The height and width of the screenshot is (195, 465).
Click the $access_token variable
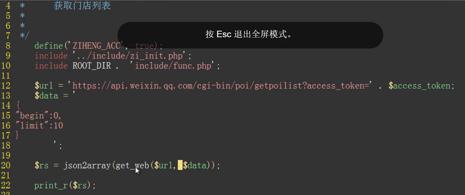419,86
